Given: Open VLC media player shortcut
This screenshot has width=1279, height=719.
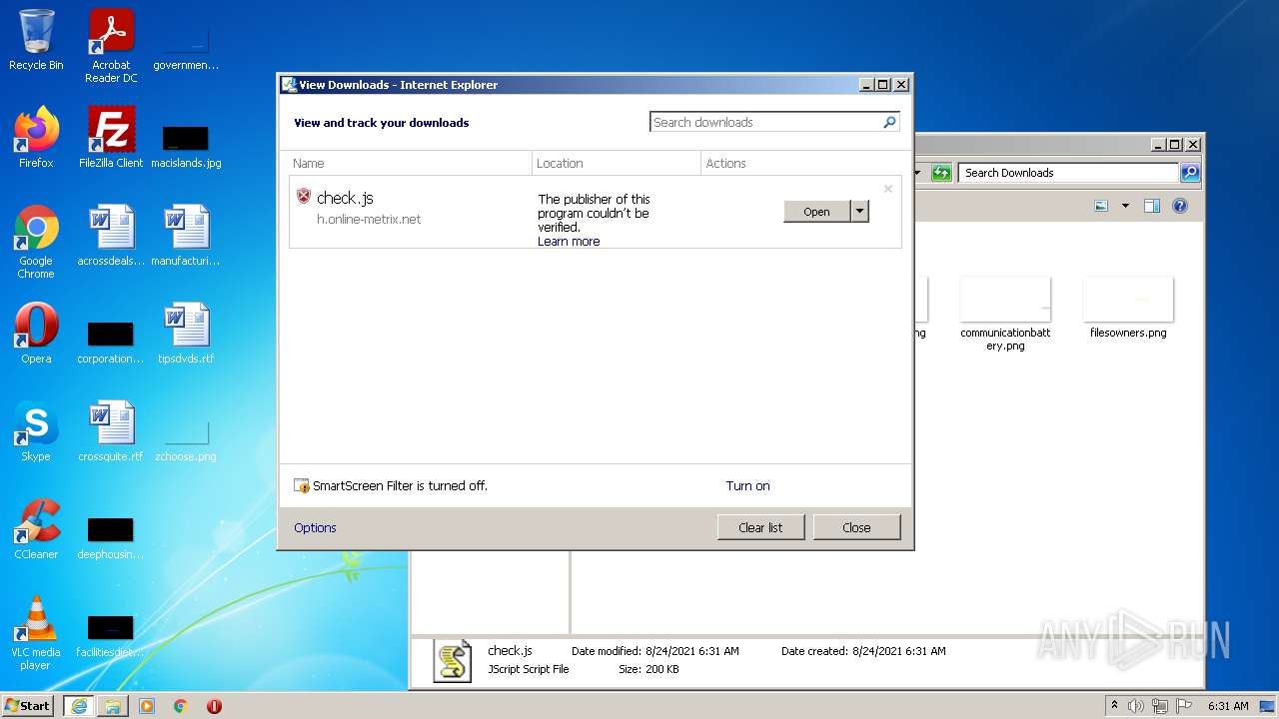Looking at the screenshot, I should 36,633.
